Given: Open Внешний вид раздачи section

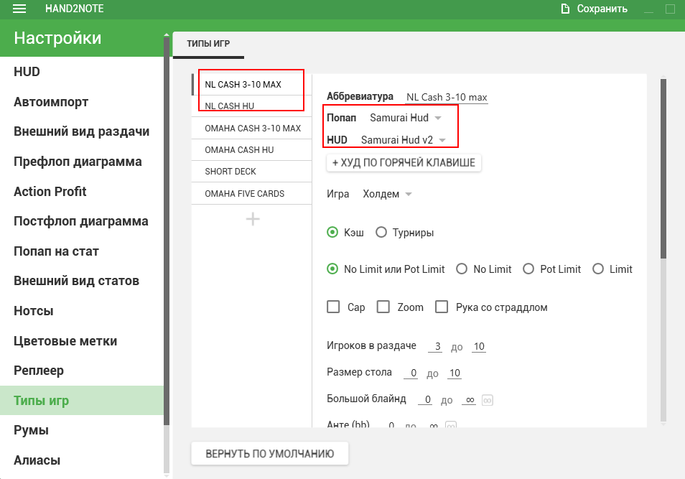Looking at the screenshot, I should click(x=82, y=131).
